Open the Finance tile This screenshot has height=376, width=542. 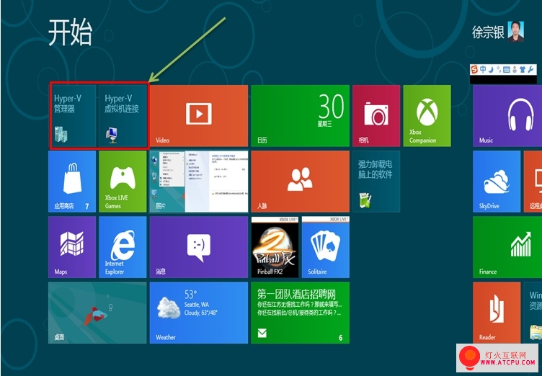coord(507,247)
